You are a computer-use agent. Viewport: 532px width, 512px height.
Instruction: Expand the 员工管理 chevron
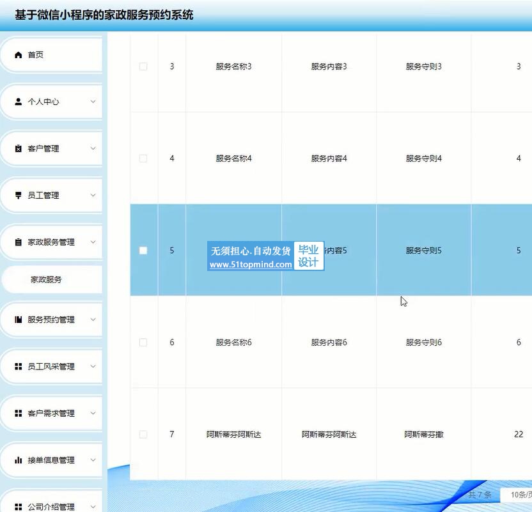pyautogui.click(x=93, y=195)
